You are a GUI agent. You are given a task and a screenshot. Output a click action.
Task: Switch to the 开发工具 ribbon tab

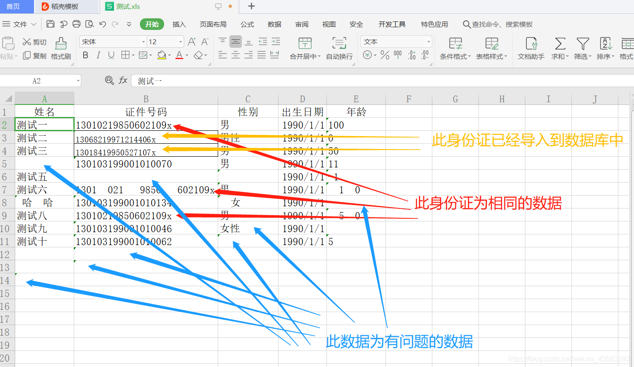pyautogui.click(x=392, y=24)
